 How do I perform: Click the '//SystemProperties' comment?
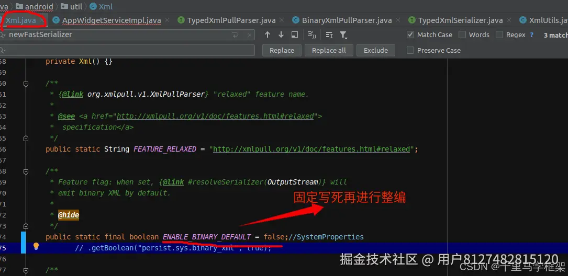pos(326,237)
